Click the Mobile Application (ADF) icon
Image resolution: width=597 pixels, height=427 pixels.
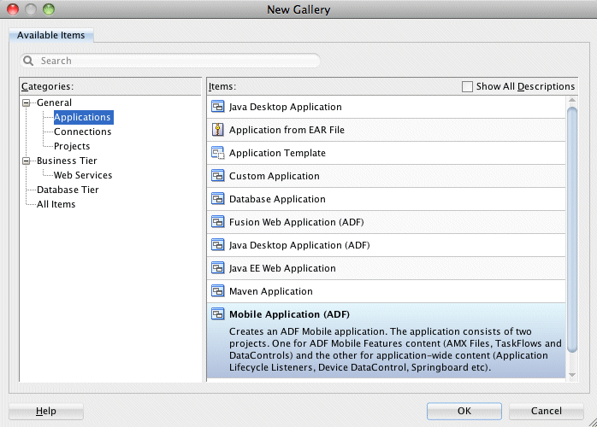pyautogui.click(x=218, y=314)
